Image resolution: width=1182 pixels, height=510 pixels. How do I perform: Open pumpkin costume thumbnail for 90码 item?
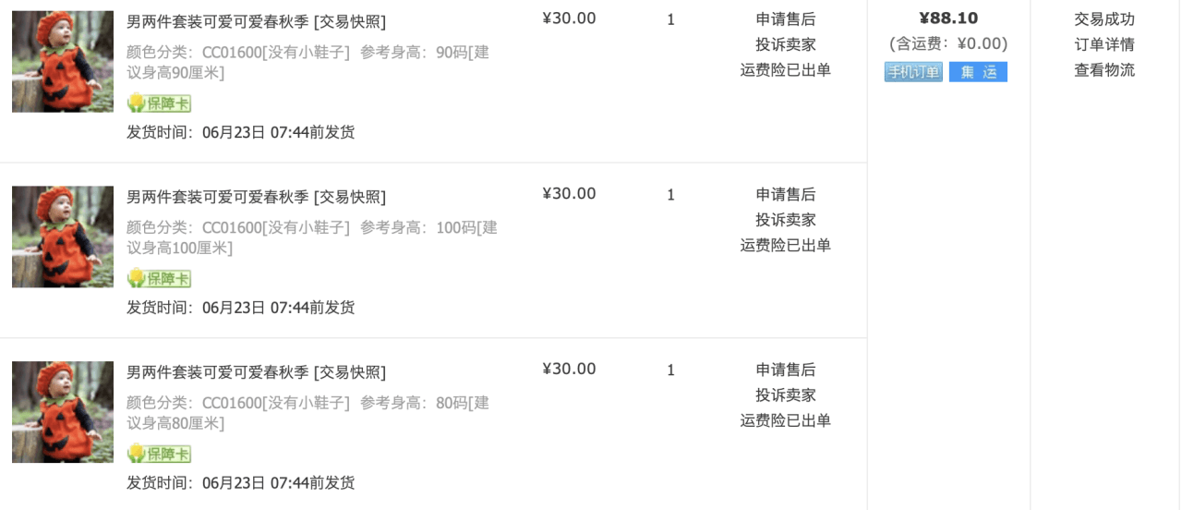(x=63, y=62)
